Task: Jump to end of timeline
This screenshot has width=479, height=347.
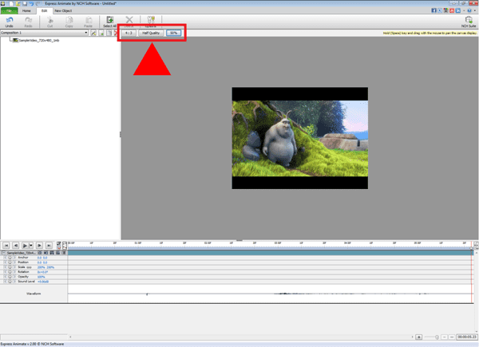Action: (x=49, y=246)
